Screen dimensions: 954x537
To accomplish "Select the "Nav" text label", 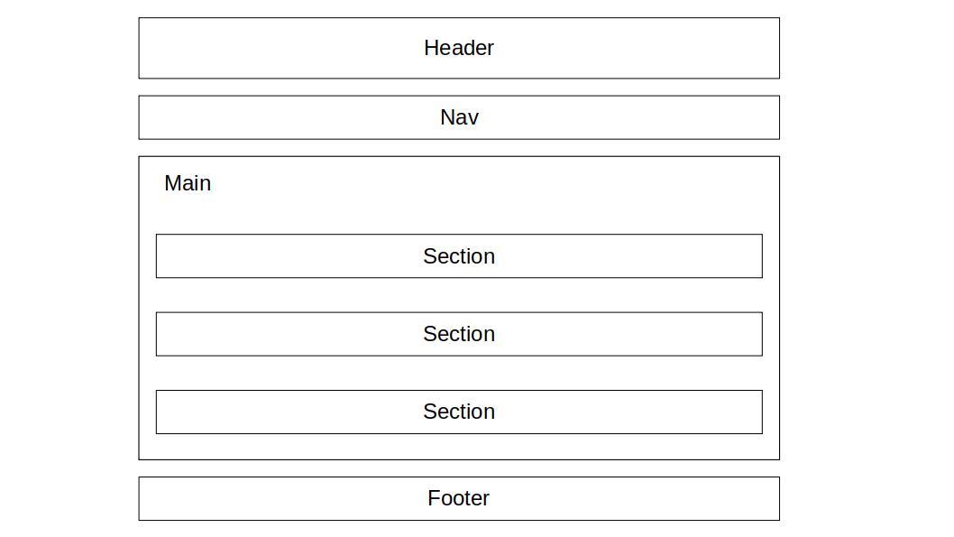I will pyautogui.click(x=459, y=117).
